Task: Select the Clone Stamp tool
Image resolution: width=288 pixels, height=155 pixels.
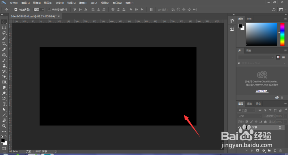Action: (x=4, y=66)
